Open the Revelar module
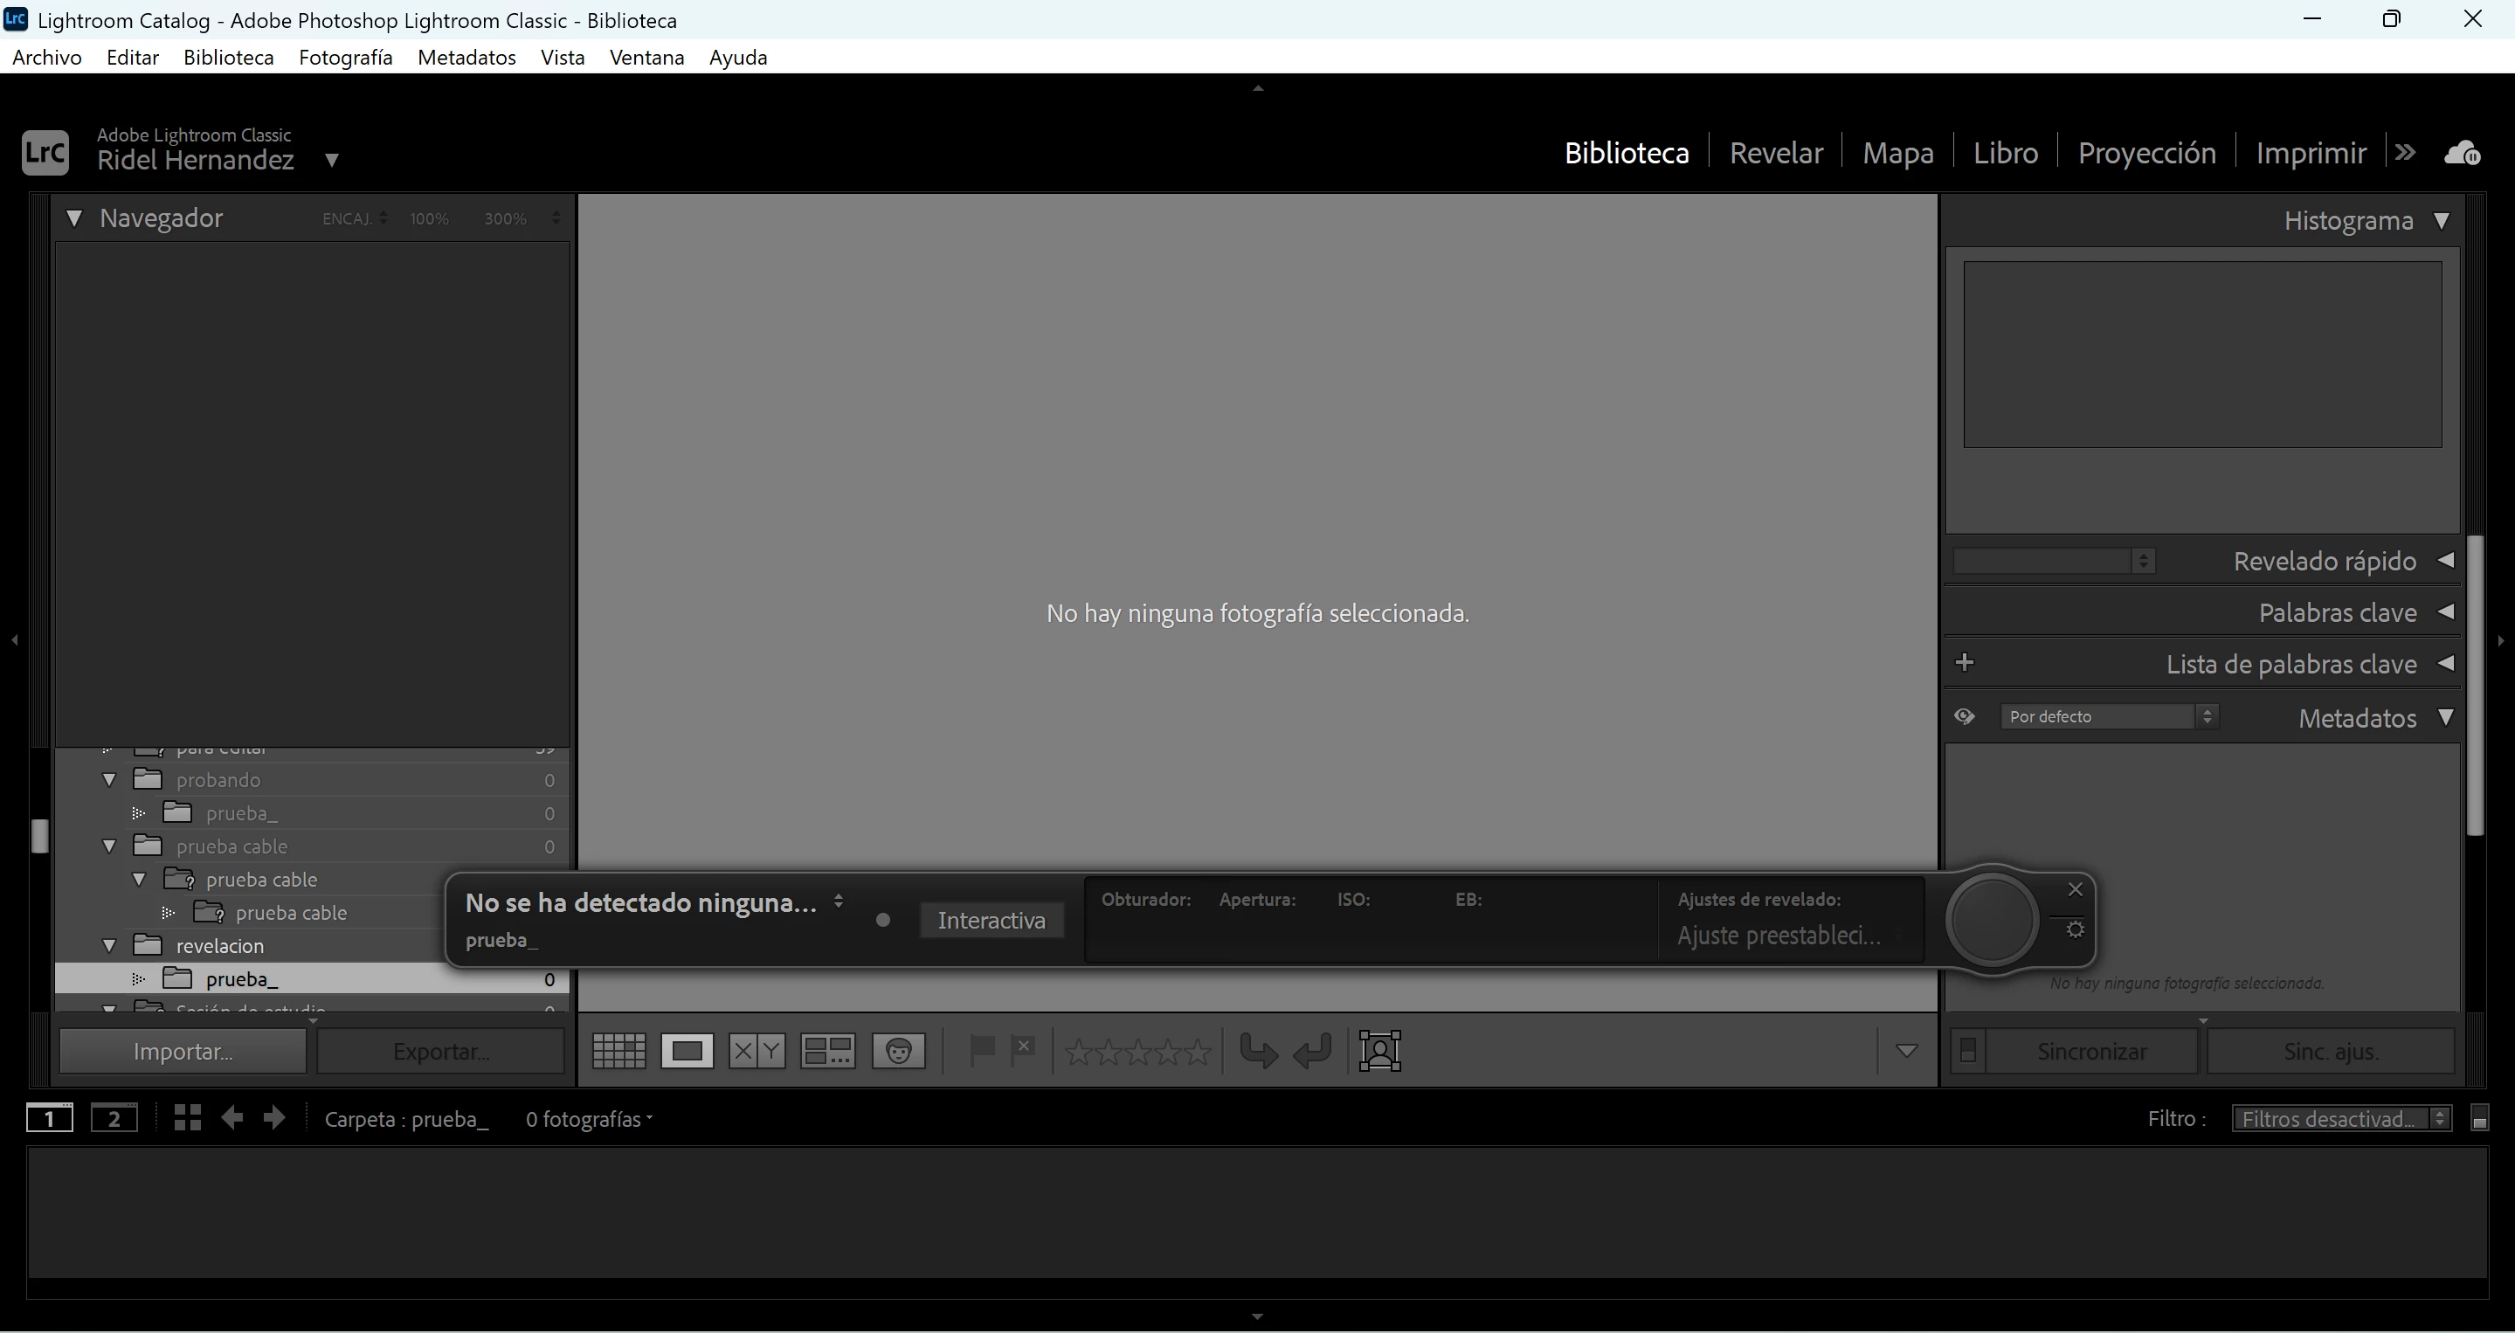This screenshot has width=2515, height=1333. pyautogui.click(x=1775, y=154)
